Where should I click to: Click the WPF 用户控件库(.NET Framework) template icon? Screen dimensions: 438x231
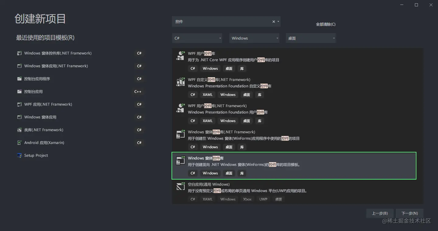click(181, 108)
